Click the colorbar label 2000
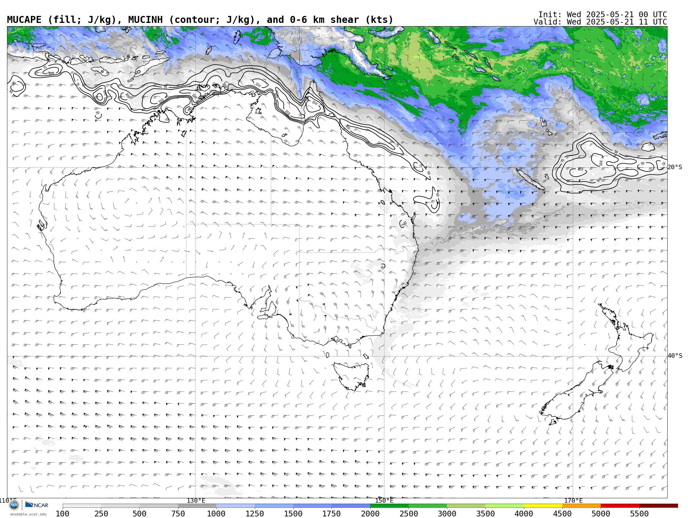 pos(370,514)
